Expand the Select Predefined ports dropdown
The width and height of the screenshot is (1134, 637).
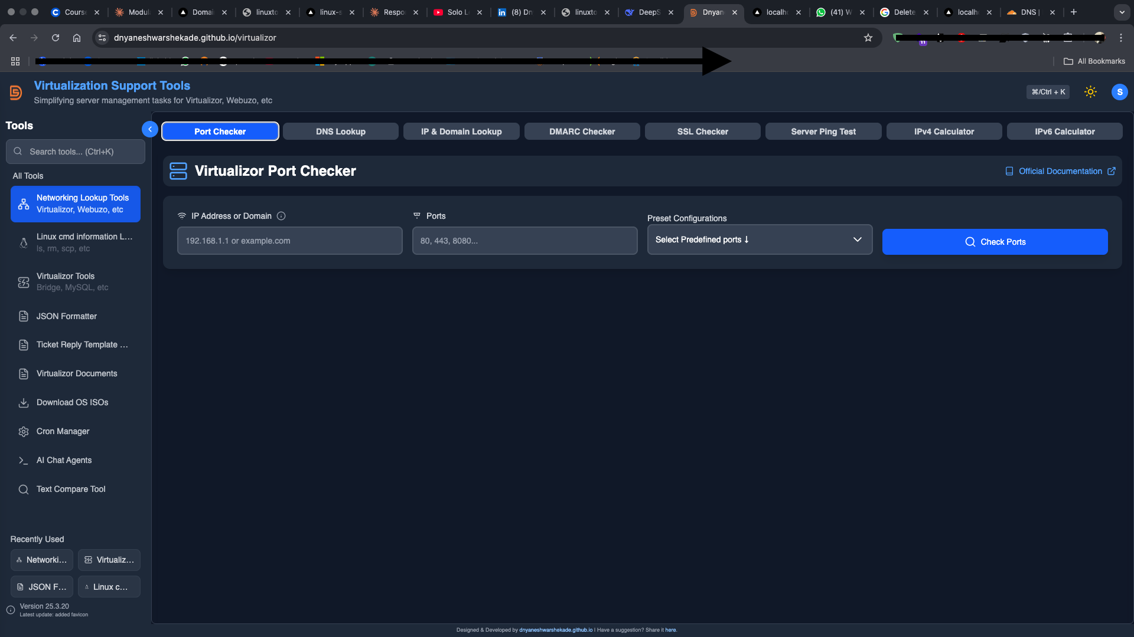pyautogui.click(x=760, y=239)
